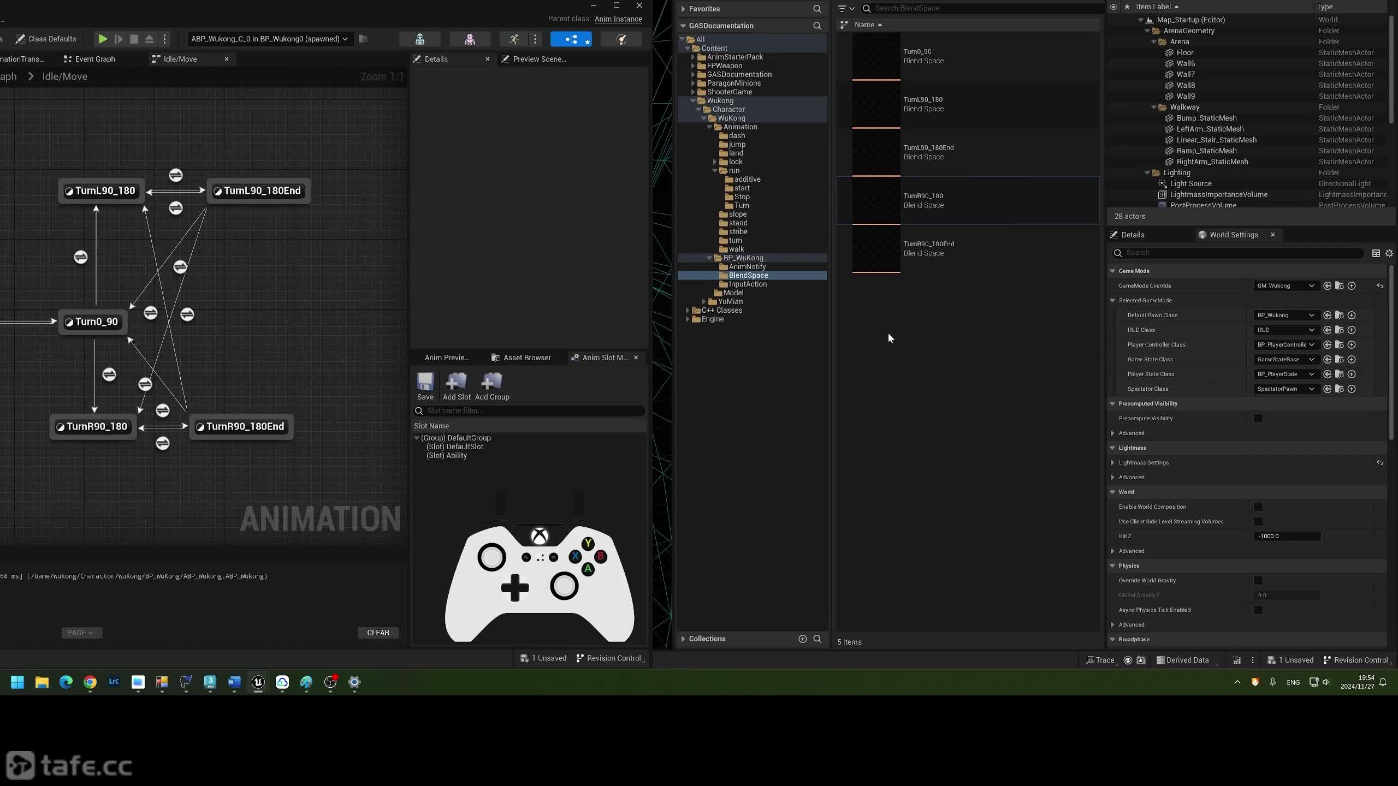Select World Settings tab
1398x786 pixels.
(x=1233, y=235)
